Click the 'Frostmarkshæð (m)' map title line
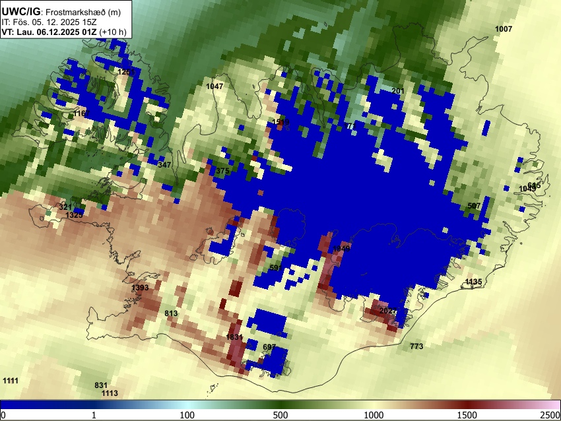 click(x=61, y=11)
